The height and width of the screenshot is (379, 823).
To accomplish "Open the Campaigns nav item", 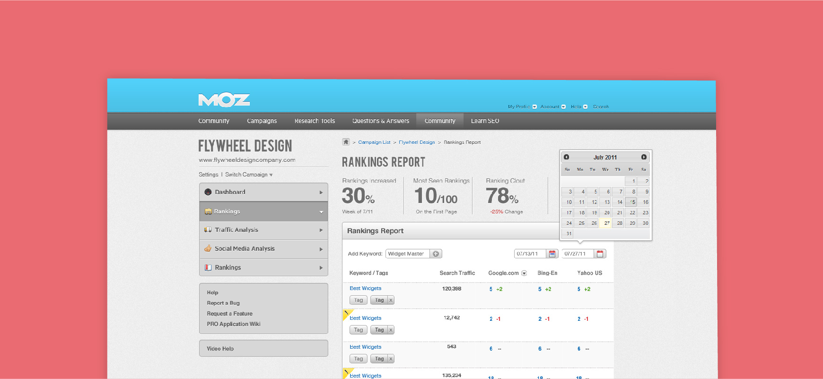I will pos(262,121).
